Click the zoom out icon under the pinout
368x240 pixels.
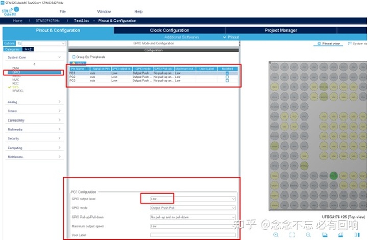pyautogui.click(x=308, y=235)
